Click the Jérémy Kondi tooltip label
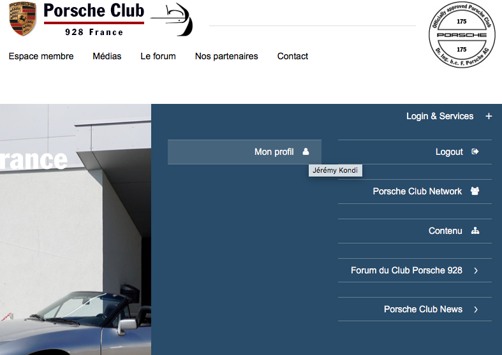Image resolution: width=502 pixels, height=355 pixels. [x=336, y=170]
